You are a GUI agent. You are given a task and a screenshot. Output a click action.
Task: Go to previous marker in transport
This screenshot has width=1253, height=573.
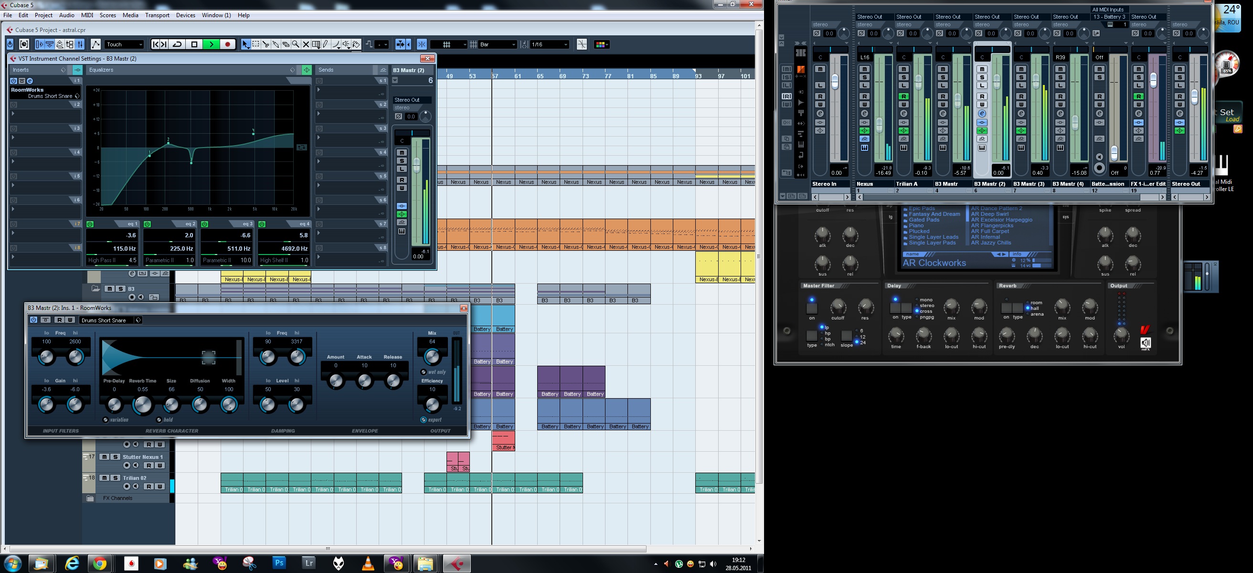156,44
